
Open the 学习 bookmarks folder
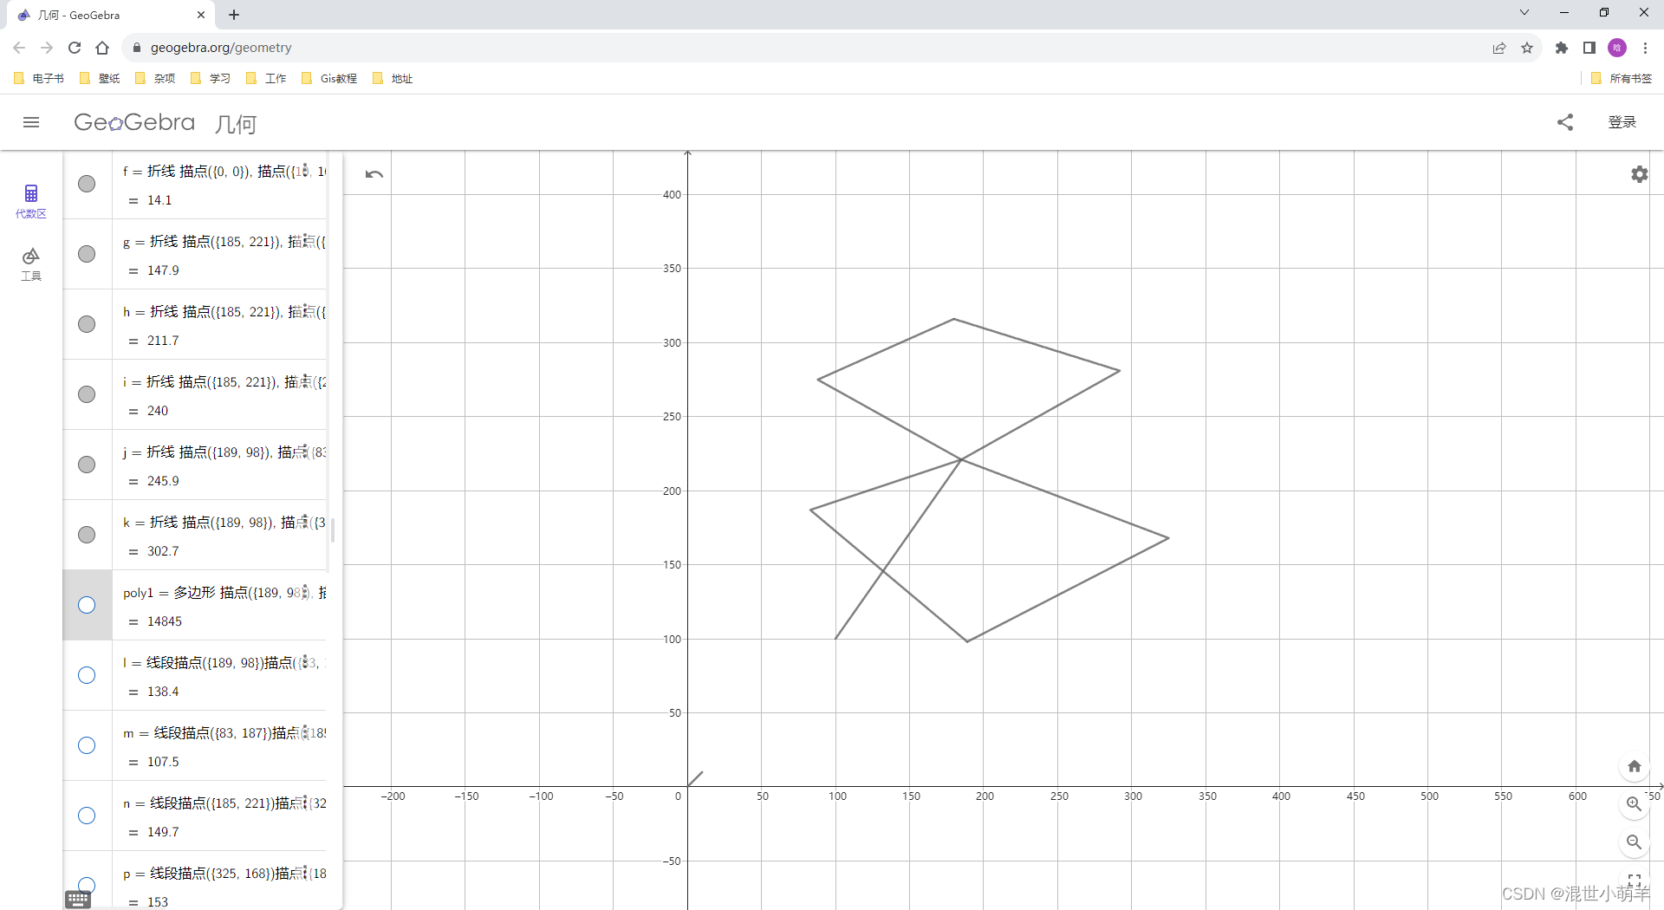point(211,78)
